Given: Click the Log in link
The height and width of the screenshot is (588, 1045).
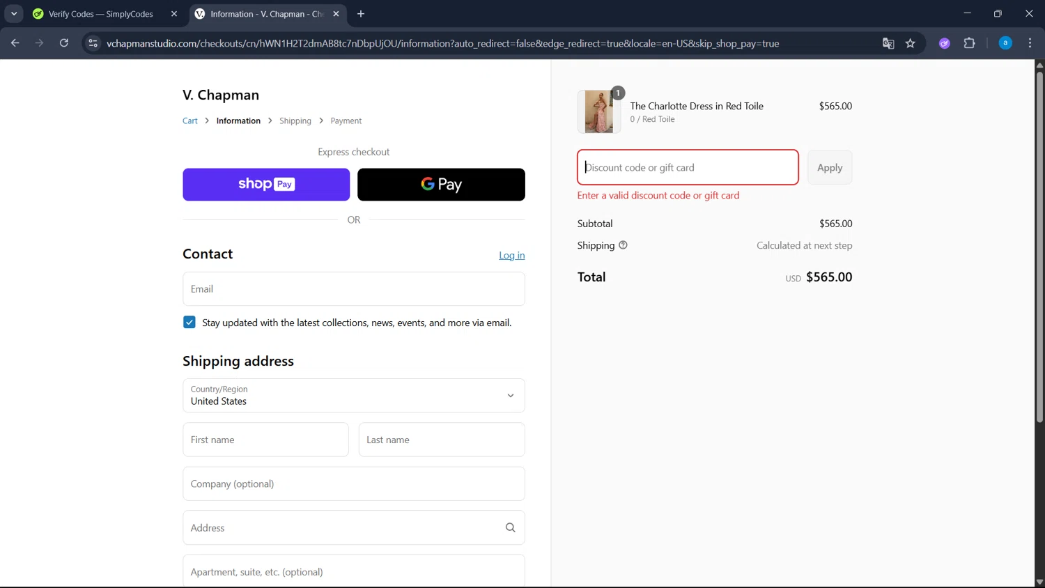Looking at the screenshot, I should [x=512, y=255].
